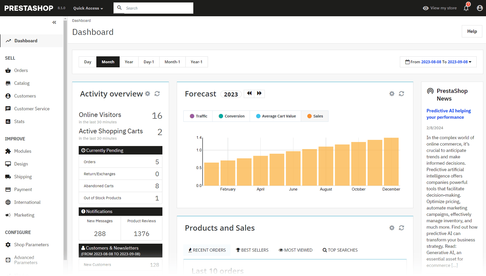Click inside the Search field
The width and height of the screenshot is (486, 276).
tap(158, 8)
